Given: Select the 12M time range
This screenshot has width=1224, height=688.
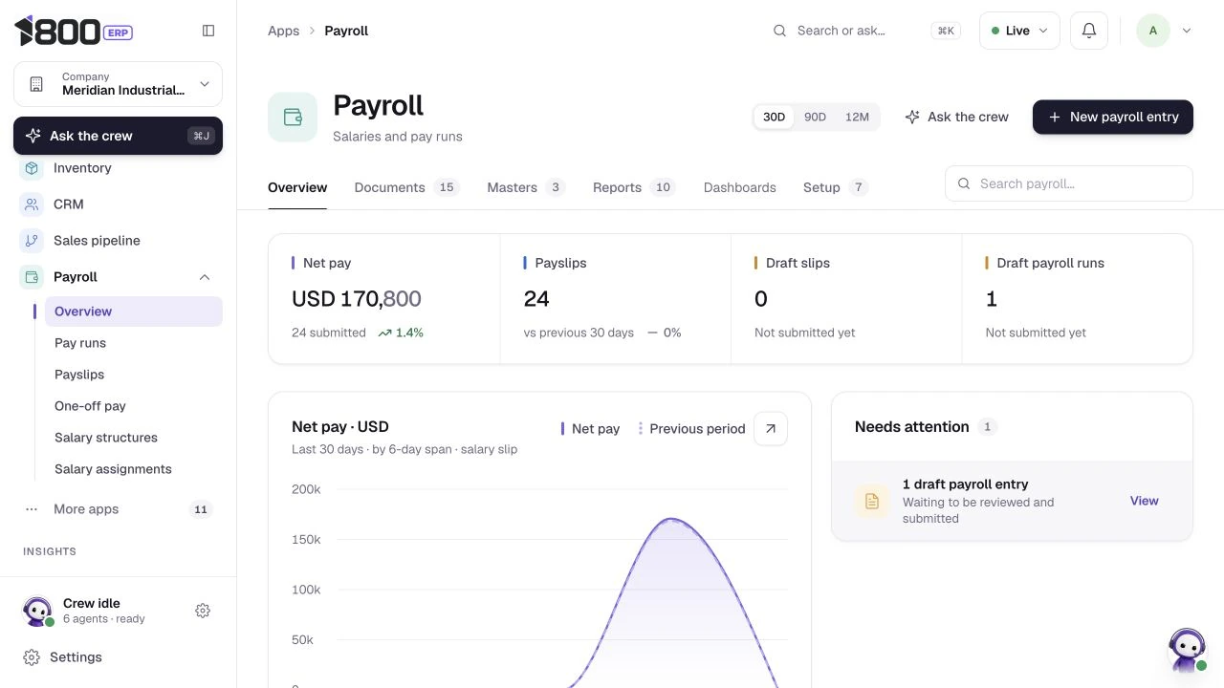Looking at the screenshot, I should point(857,117).
